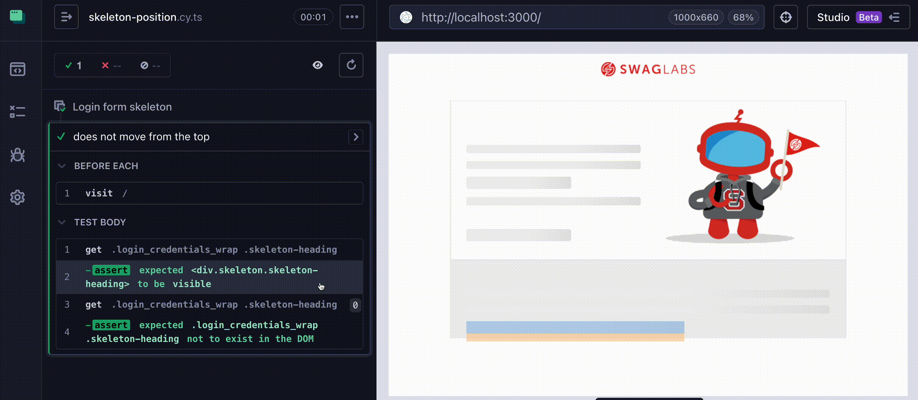Screen dimensions: 918x400
Task: Collapse the BEFORE EACH section
Action: tap(62, 166)
